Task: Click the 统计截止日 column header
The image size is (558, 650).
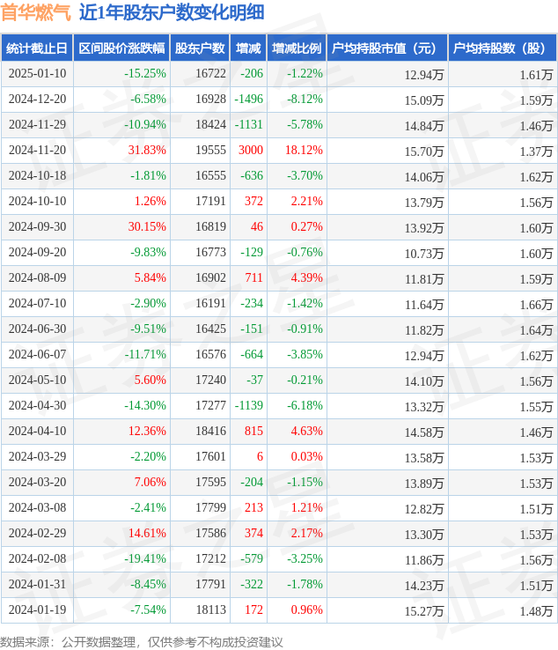Action: [x=37, y=48]
